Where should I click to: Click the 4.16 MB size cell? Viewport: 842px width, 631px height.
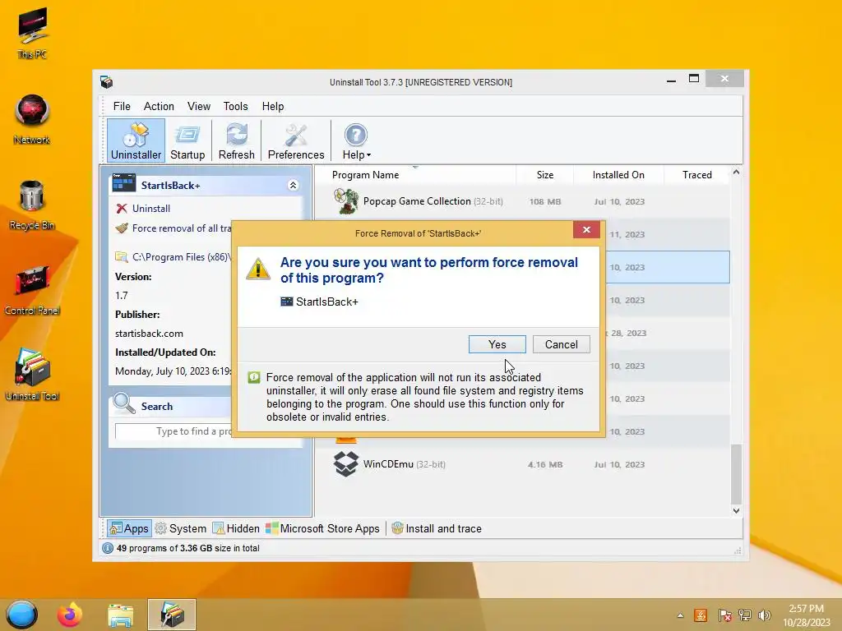click(x=545, y=465)
